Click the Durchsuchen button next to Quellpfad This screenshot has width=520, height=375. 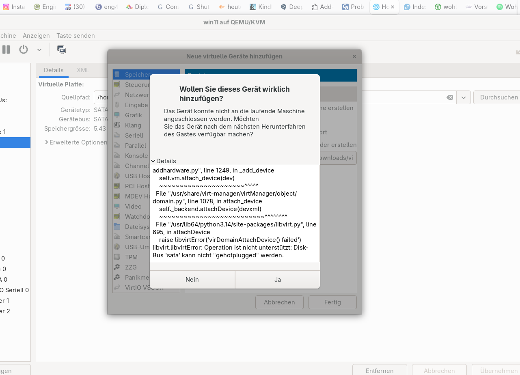pos(499,97)
